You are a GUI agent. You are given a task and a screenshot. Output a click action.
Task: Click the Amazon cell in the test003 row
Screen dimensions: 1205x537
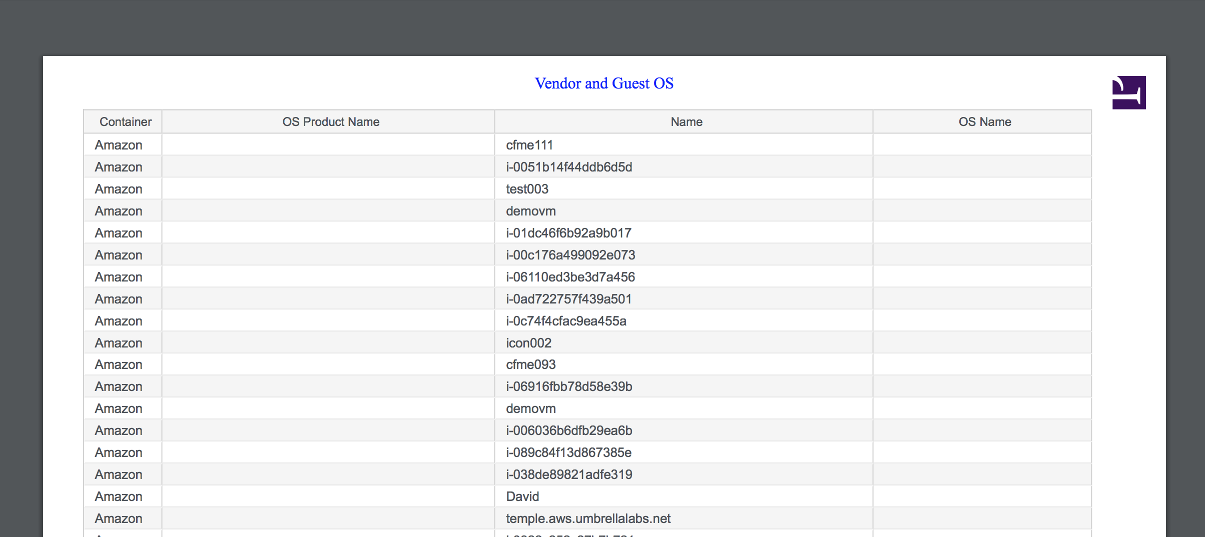click(123, 189)
